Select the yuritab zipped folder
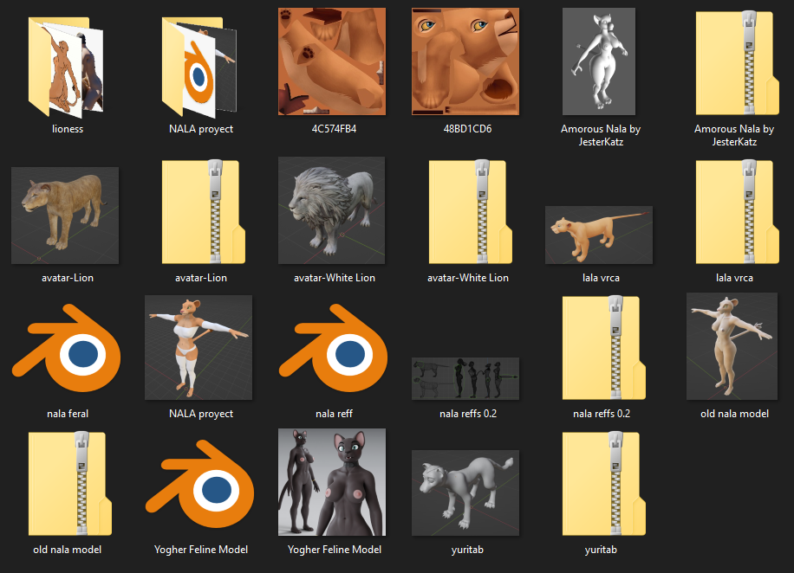 coord(604,484)
